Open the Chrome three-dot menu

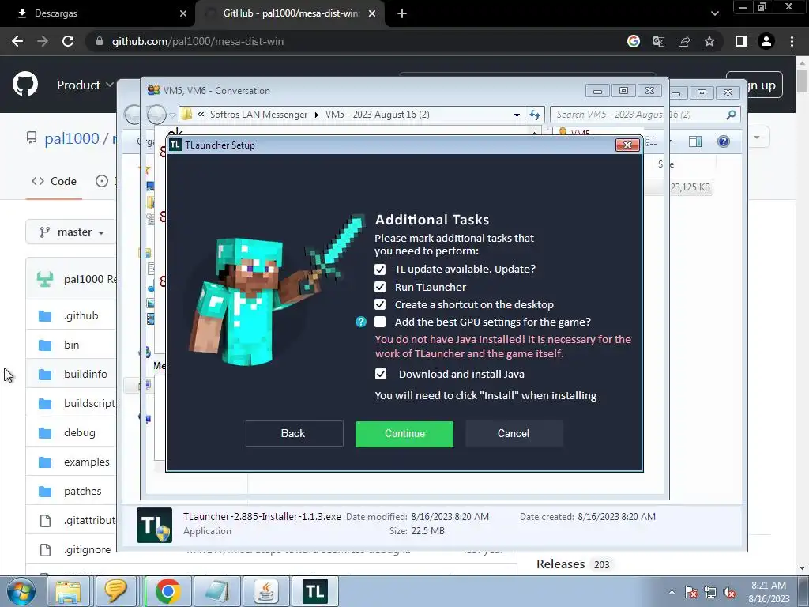792,41
